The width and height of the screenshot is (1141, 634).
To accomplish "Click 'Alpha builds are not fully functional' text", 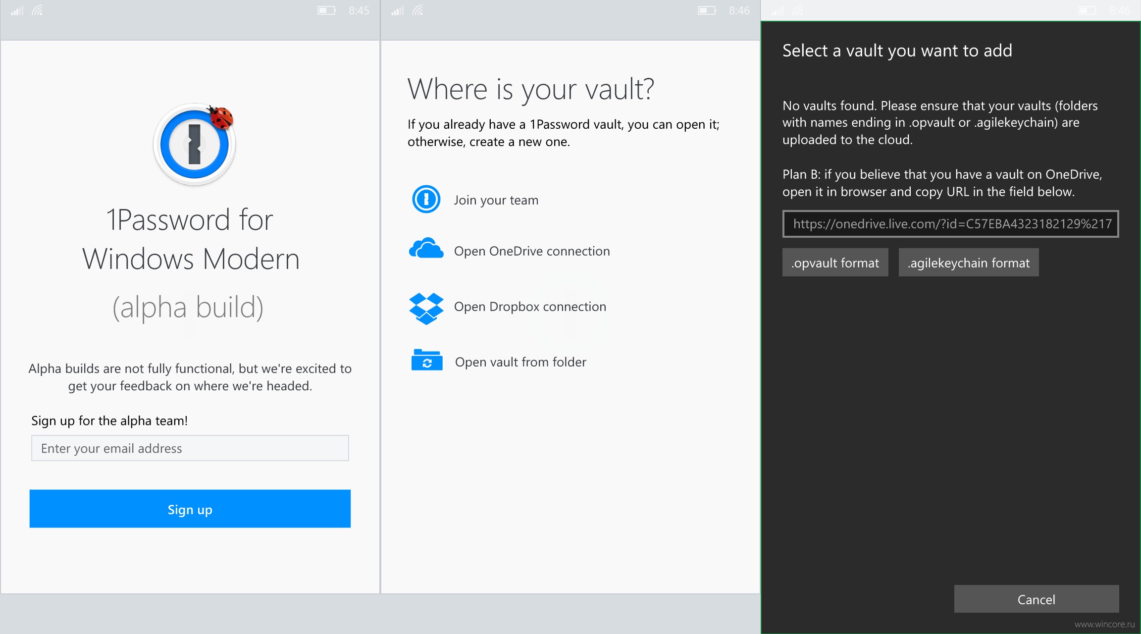I will [190, 377].
